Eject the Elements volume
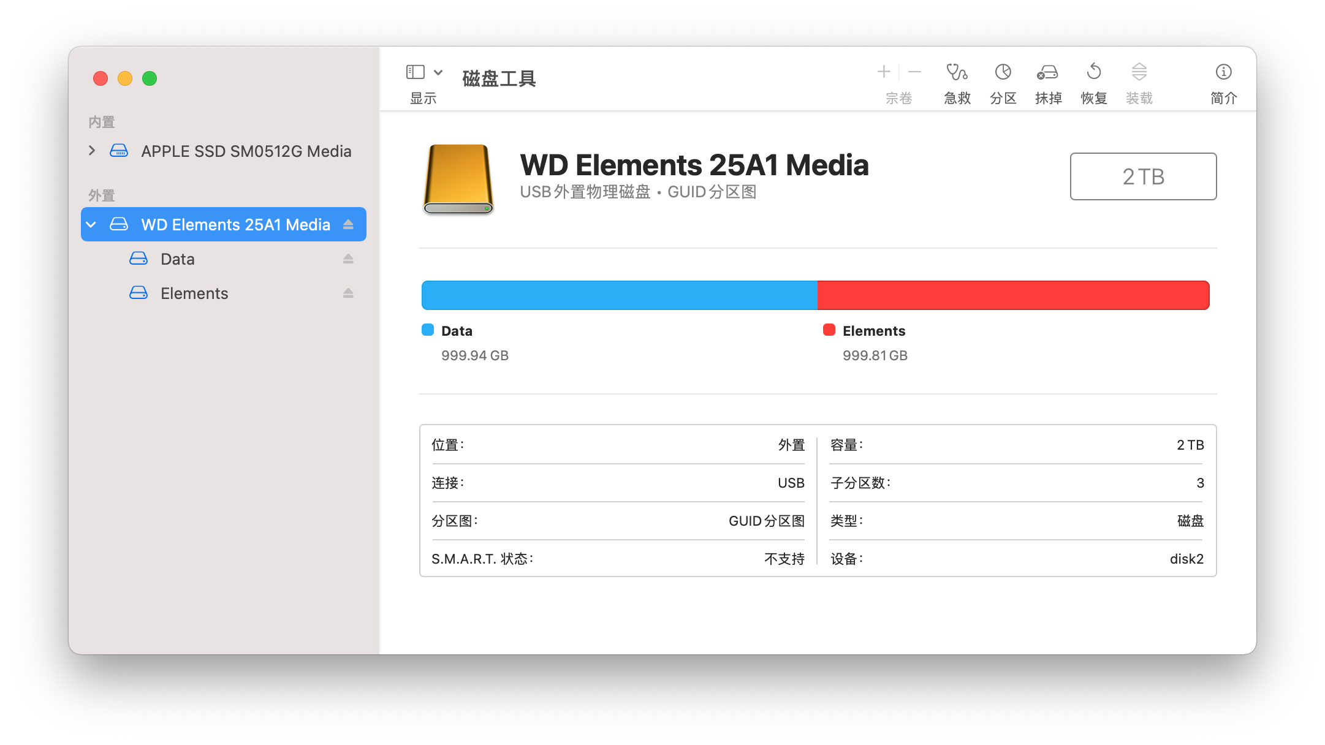Image resolution: width=1325 pixels, height=745 pixels. point(348,293)
